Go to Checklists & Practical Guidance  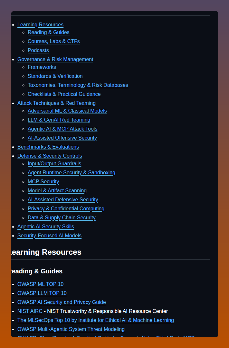64,94
